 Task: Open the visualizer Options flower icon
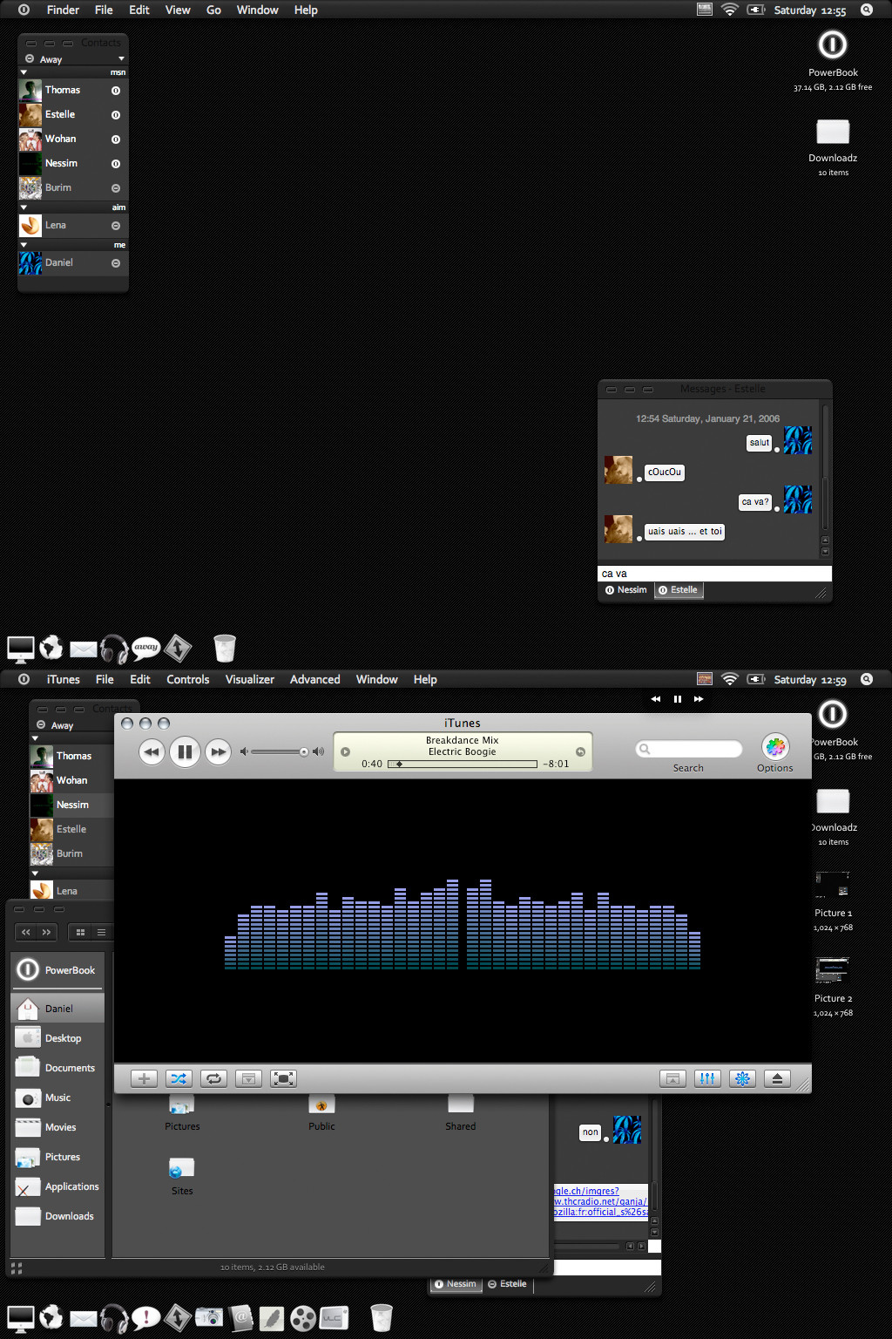(775, 746)
